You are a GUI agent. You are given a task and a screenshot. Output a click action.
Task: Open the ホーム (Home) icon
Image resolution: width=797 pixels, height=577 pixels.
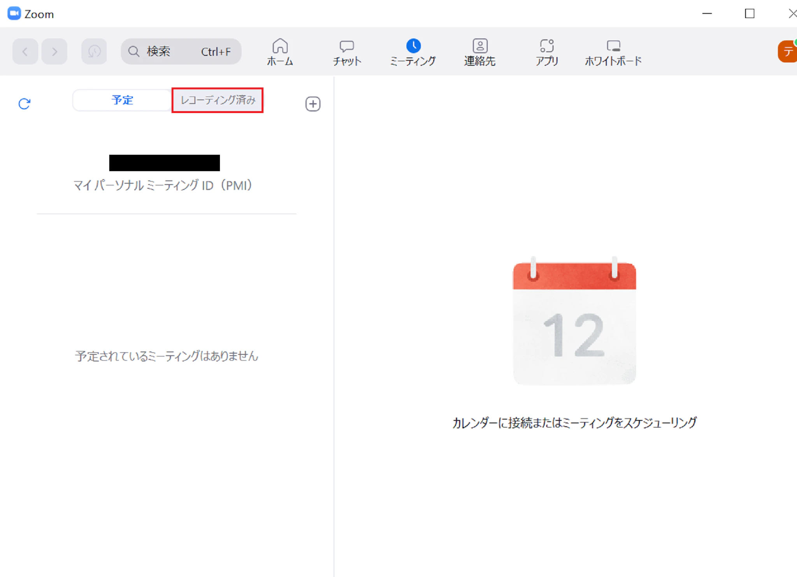[280, 46]
